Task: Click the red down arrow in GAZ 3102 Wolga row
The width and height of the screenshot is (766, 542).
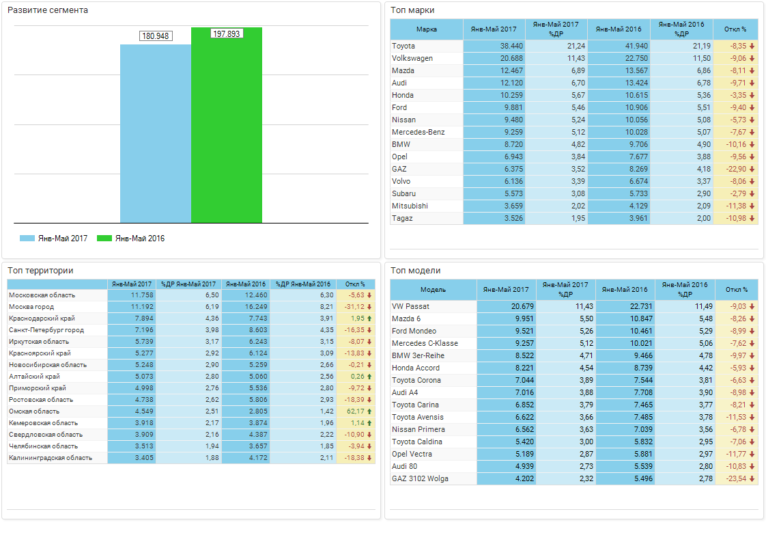Action: pyautogui.click(x=752, y=479)
